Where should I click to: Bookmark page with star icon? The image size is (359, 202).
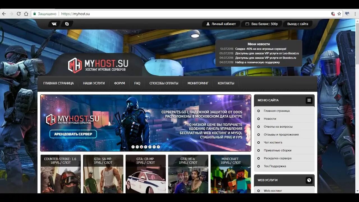(x=339, y=13)
